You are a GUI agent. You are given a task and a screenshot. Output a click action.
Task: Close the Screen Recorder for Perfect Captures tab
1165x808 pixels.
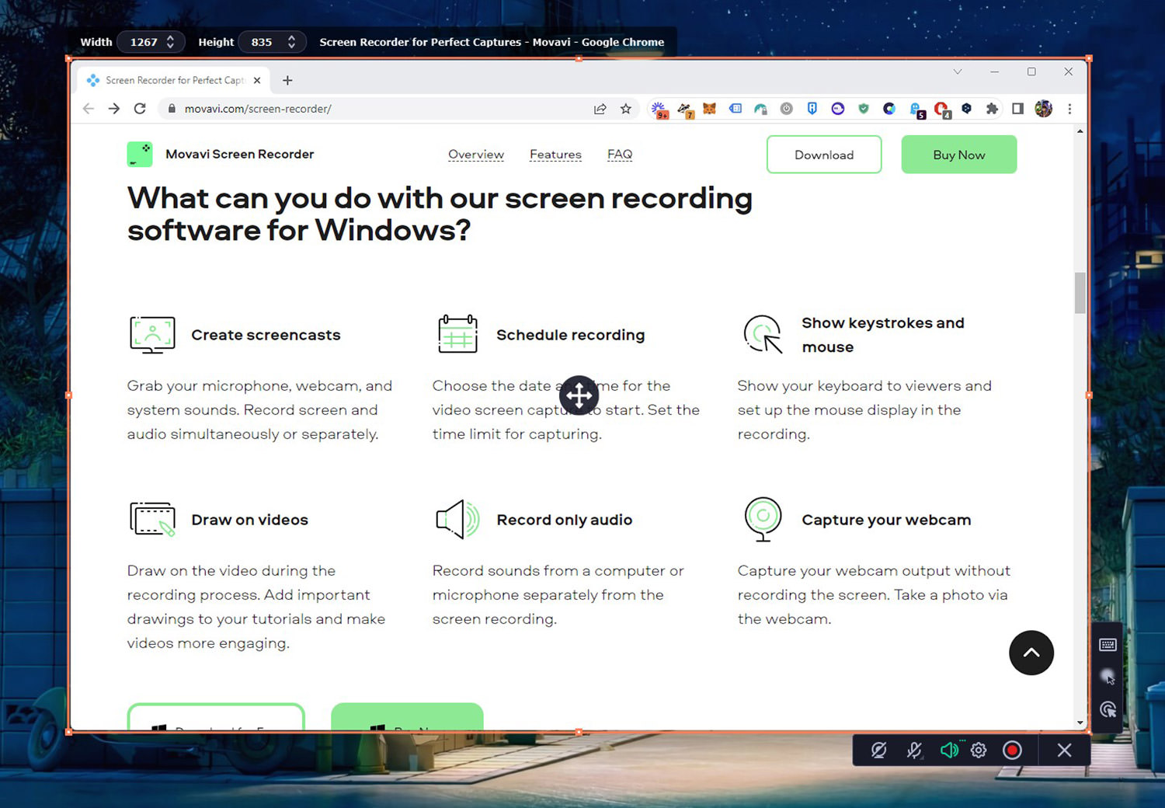click(257, 80)
